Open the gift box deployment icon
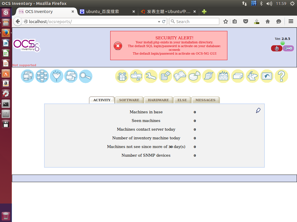This screenshot has width=297, height=222. (x=122, y=76)
